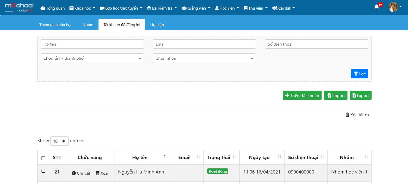Click the info icon for Chi tiết in row 21
408x184 pixels.
tap(74, 173)
